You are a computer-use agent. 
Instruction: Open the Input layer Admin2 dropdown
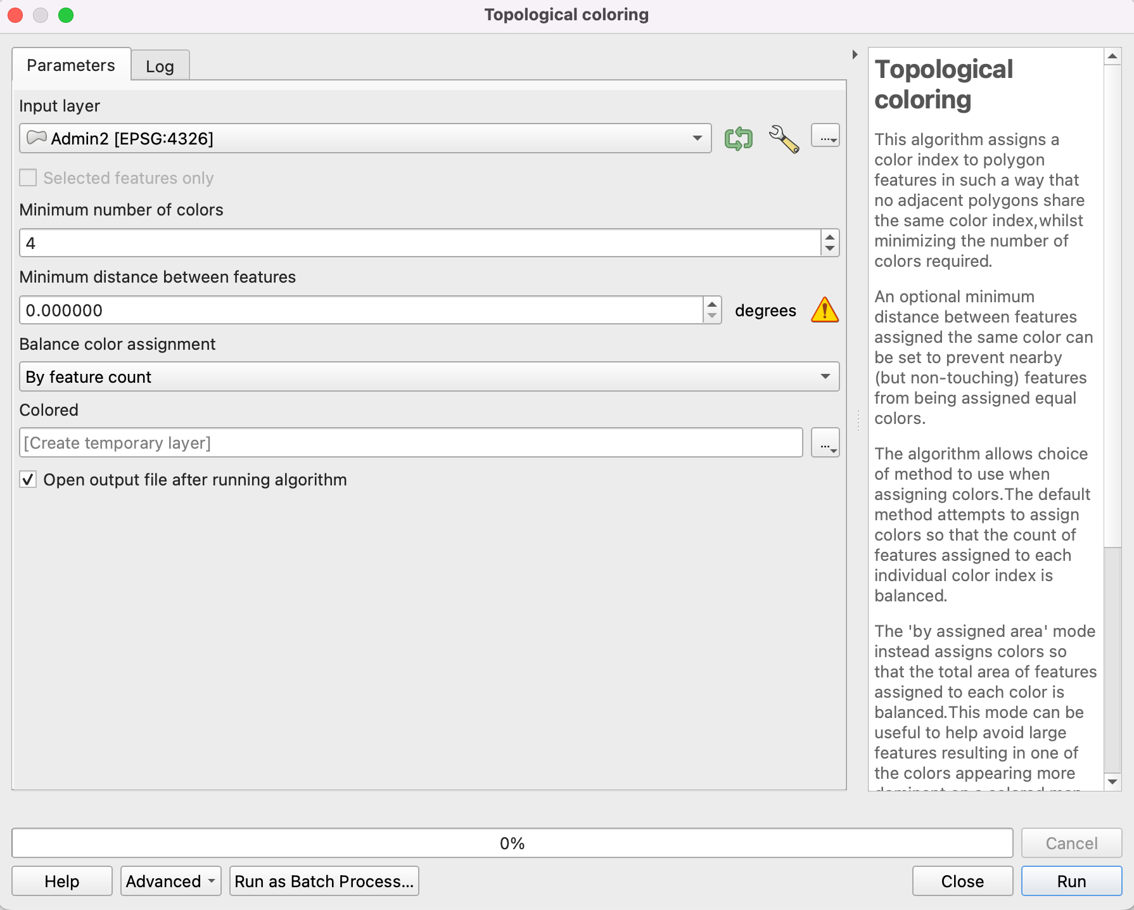(x=365, y=138)
